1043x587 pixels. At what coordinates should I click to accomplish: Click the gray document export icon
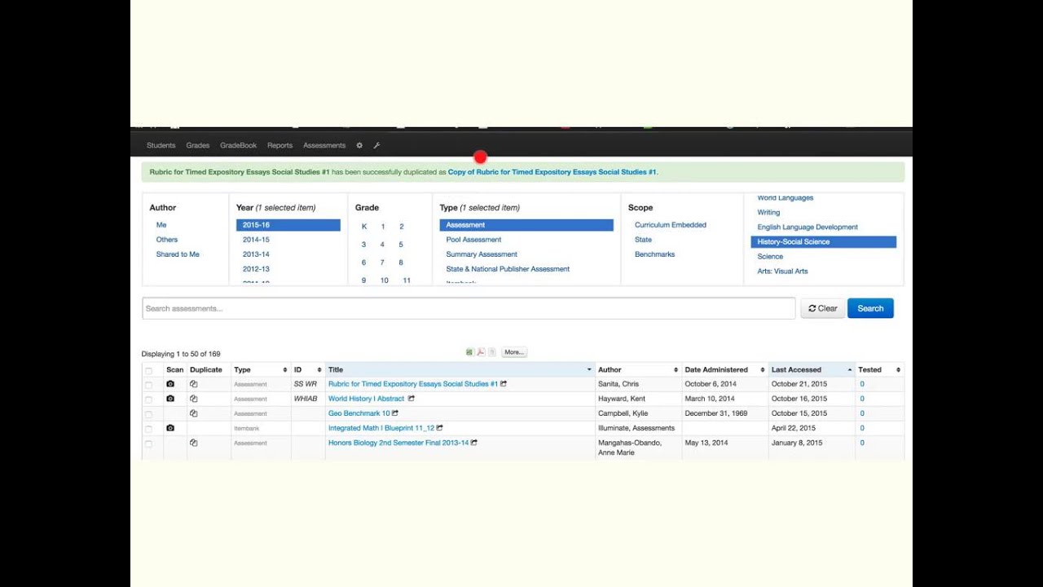pyautogui.click(x=492, y=352)
